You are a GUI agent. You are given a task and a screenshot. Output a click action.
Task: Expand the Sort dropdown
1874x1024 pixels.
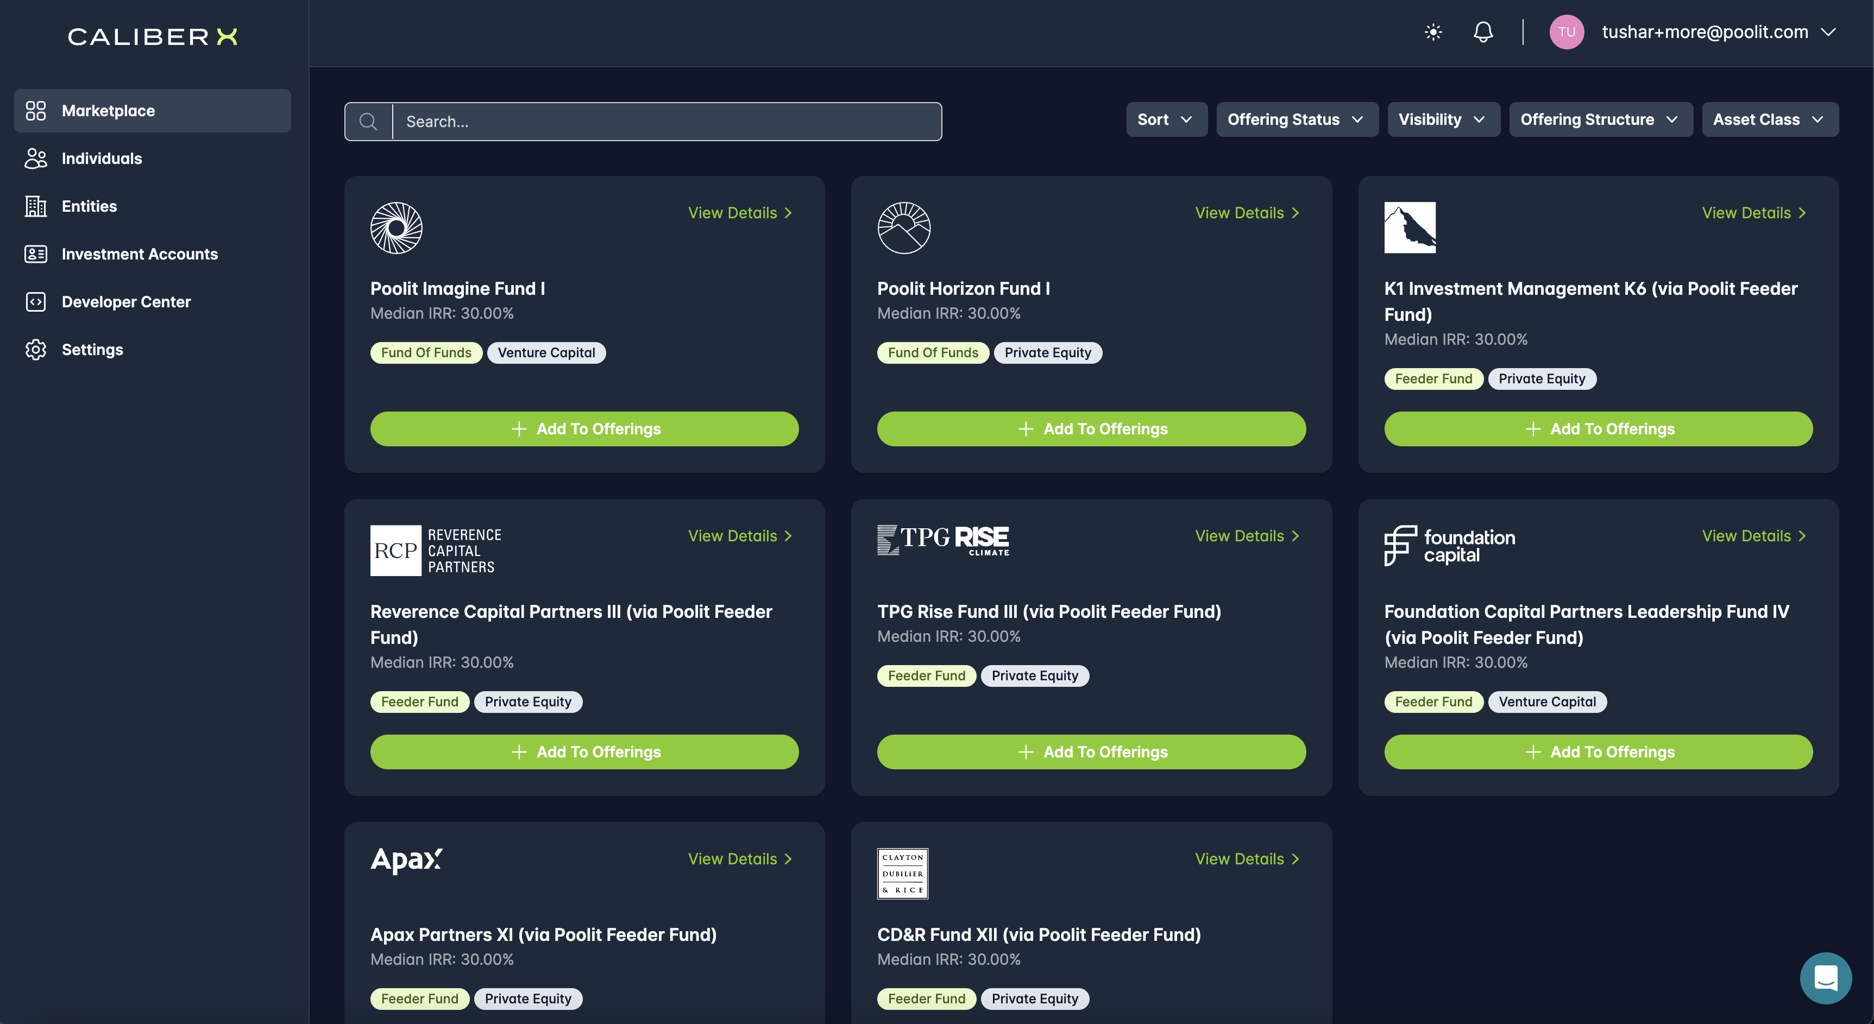click(x=1166, y=119)
